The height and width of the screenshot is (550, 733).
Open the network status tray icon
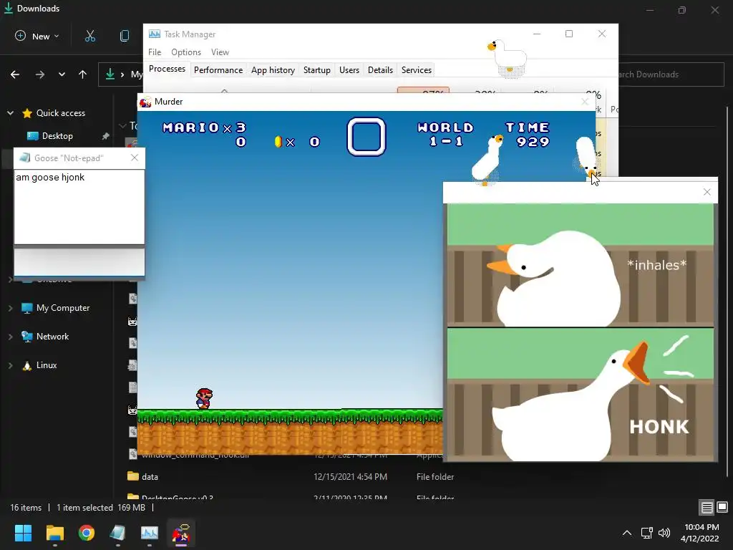tap(646, 533)
